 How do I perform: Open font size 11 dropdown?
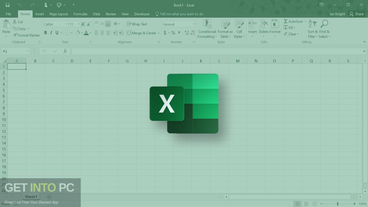[x=79, y=24]
